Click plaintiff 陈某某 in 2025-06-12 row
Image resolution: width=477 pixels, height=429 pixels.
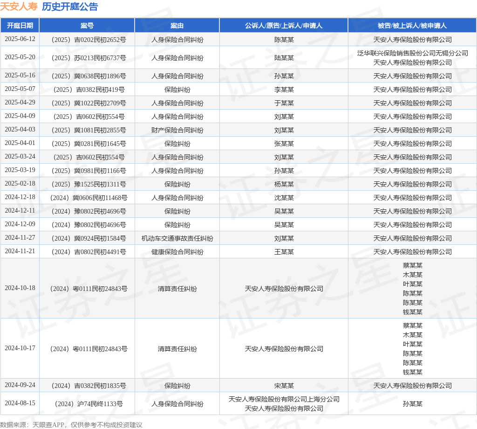284,40
